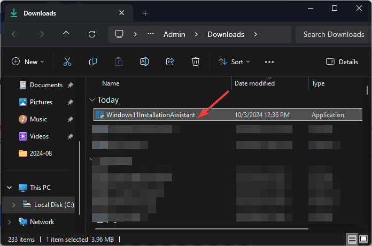The height and width of the screenshot is (246, 372).
Task: Click the Delete trash can icon
Action: click(x=196, y=61)
